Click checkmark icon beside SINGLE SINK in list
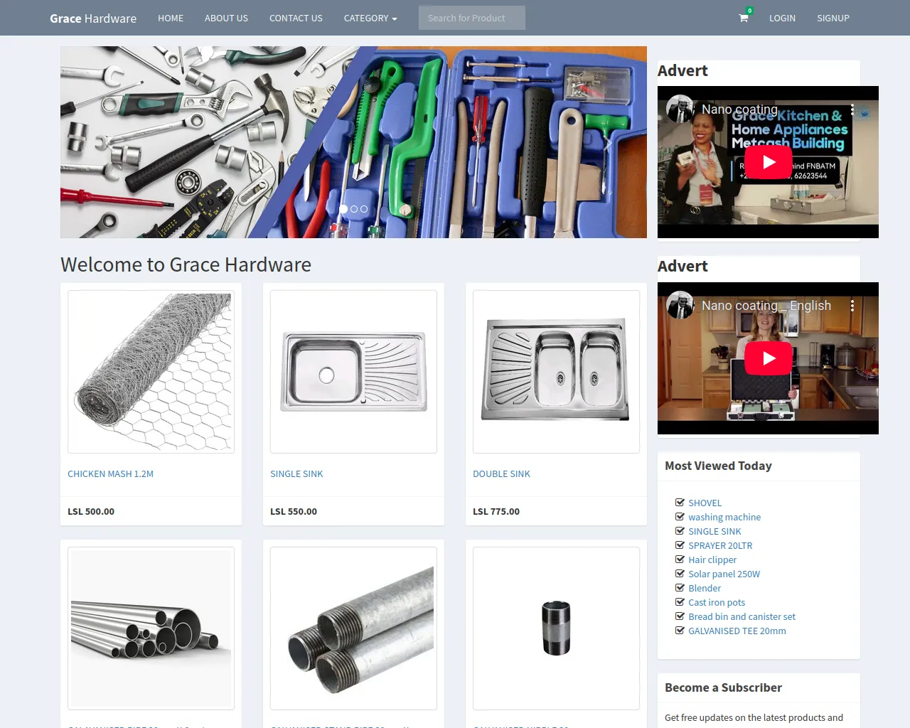Viewport: 910px width, 728px height. tap(680, 531)
